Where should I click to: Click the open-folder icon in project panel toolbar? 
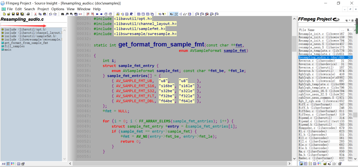325,164
